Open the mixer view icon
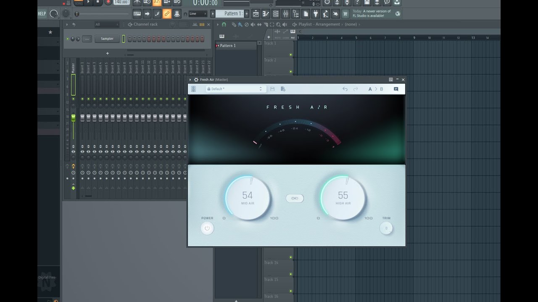538x302 pixels. click(x=286, y=14)
